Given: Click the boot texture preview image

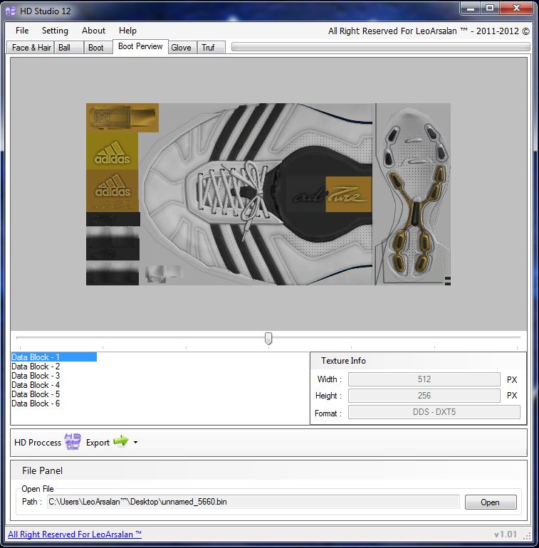Looking at the screenshot, I should pos(268,194).
